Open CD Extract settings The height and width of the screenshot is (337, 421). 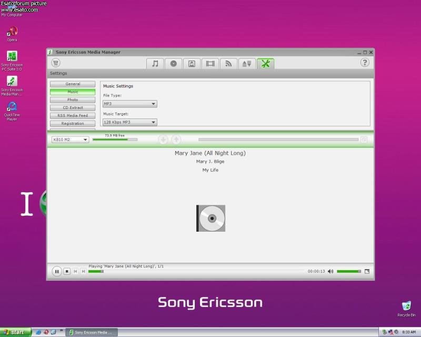(73, 108)
